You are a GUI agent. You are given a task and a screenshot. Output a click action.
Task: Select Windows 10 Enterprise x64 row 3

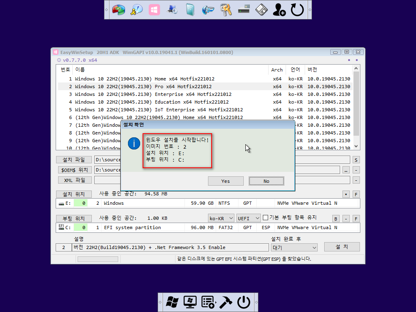coord(205,94)
